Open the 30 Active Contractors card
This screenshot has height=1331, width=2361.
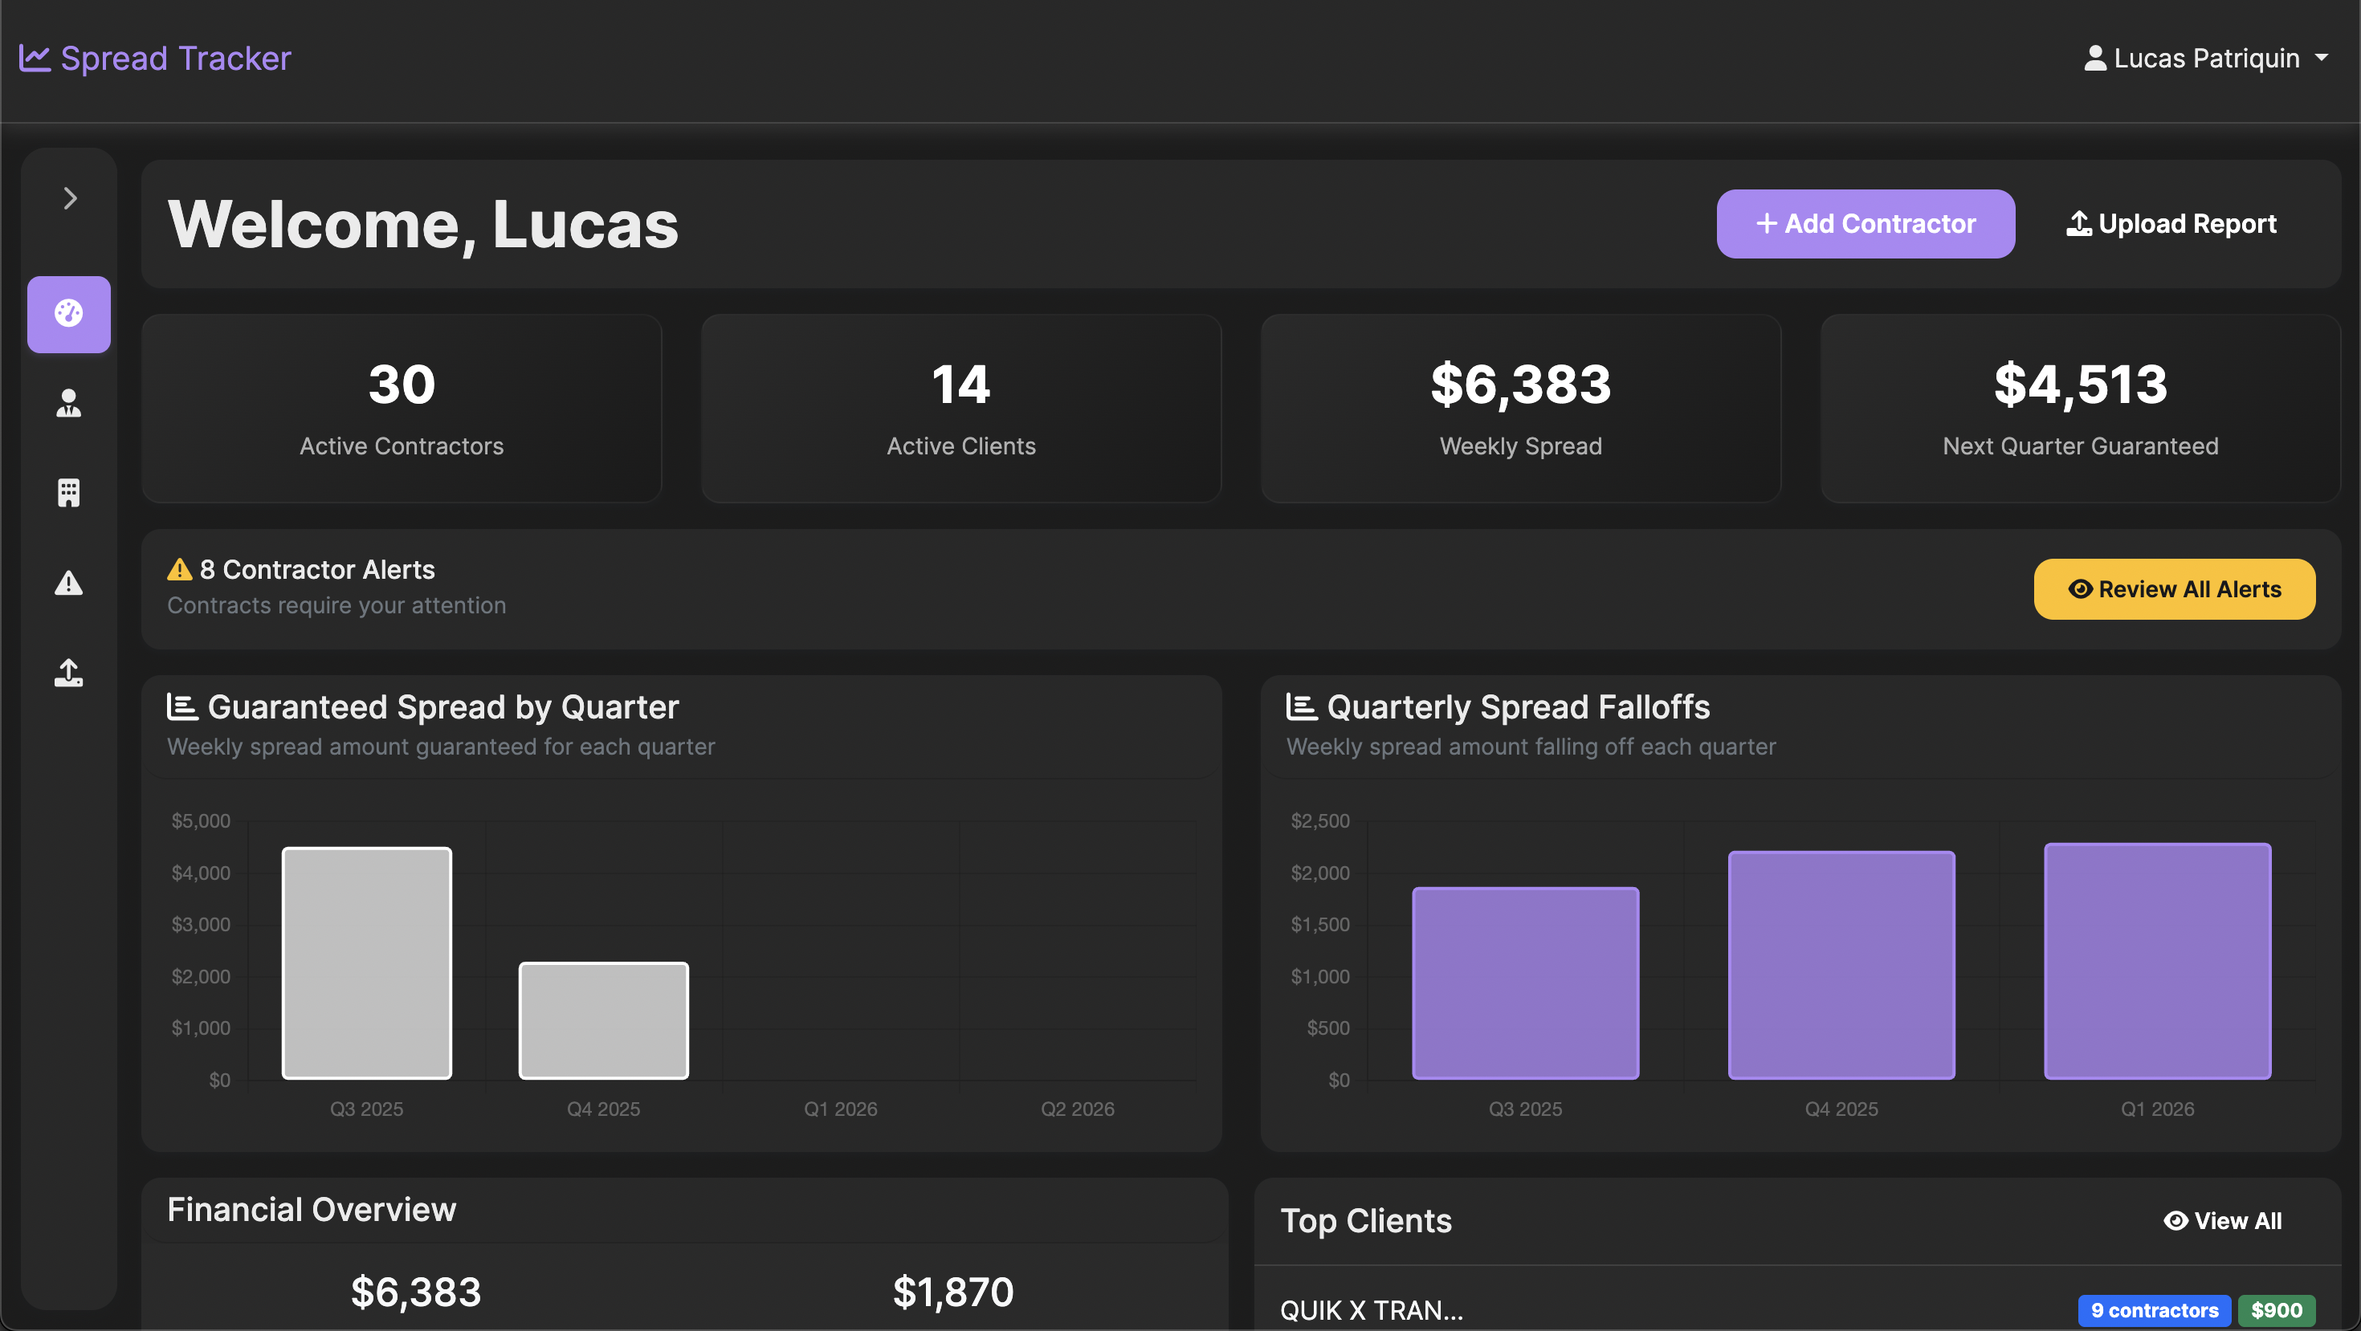click(x=402, y=409)
